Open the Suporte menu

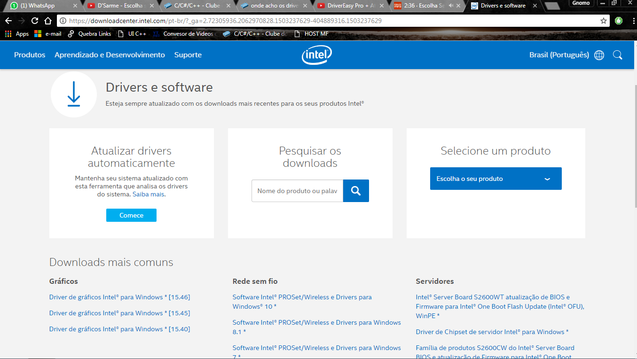point(188,55)
